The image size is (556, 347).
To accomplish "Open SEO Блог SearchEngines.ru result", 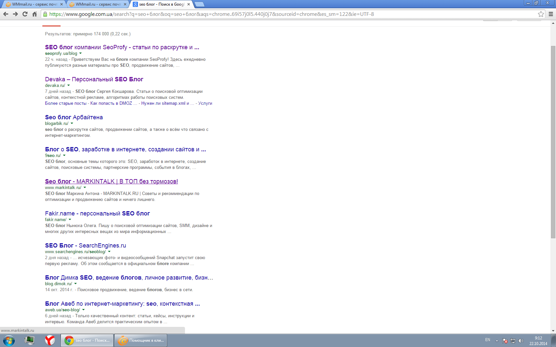I will (85, 246).
